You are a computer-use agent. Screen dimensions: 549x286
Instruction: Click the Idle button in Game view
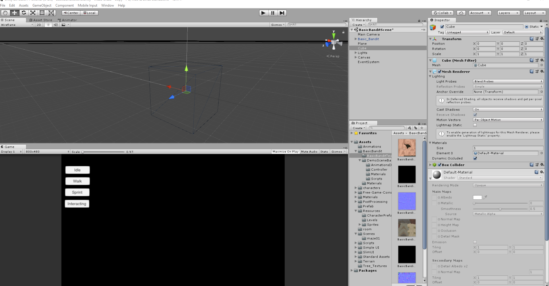[x=77, y=170]
